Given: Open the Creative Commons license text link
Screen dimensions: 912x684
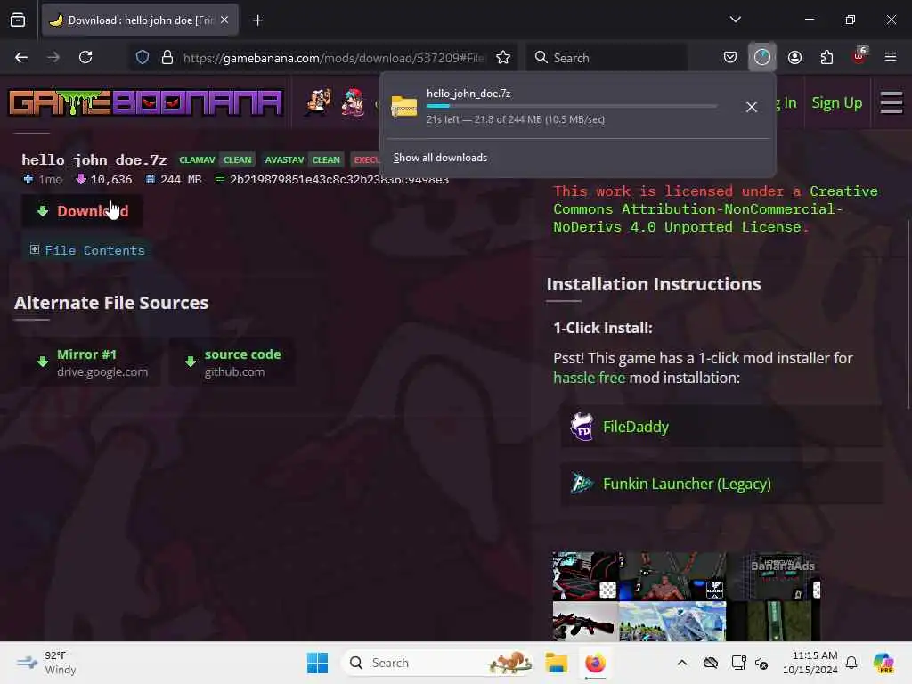Looking at the screenshot, I should pyautogui.click(x=715, y=208).
